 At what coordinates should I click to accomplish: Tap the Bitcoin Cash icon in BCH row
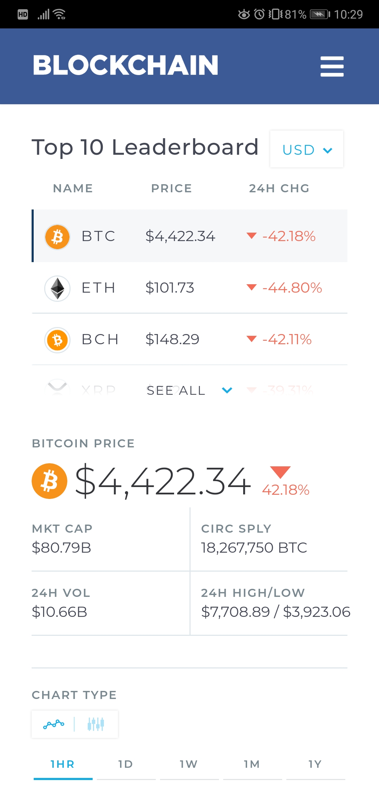58,340
